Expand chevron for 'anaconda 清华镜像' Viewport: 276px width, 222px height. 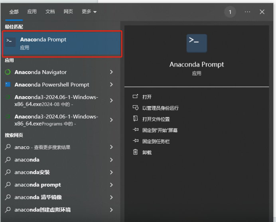click(x=111, y=197)
